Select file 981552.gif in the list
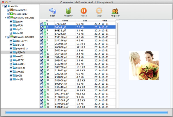The width and height of the screenshot is (173, 117). point(78,90)
